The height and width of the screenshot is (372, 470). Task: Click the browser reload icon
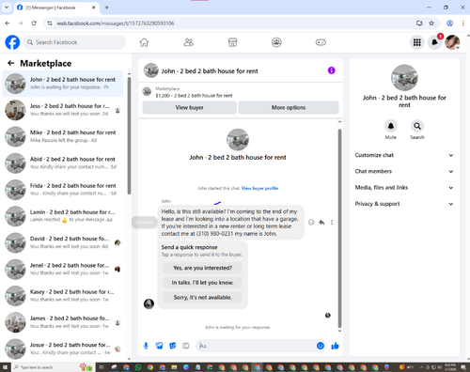pos(34,23)
